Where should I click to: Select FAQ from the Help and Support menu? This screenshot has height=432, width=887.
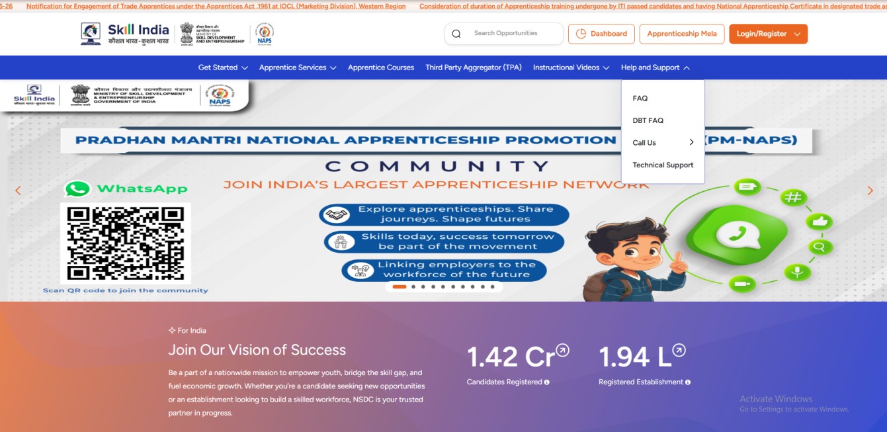pos(639,97)
